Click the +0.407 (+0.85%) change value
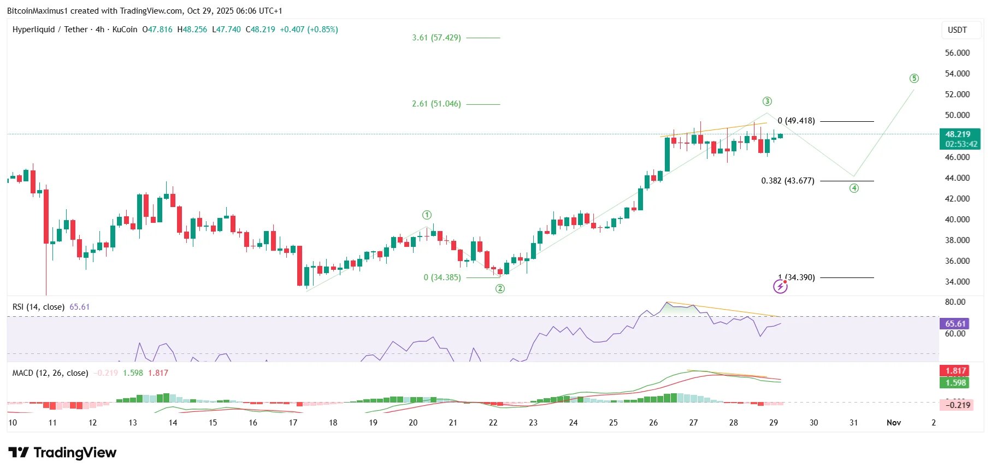 pyautogui.click(x=309, y=29)
